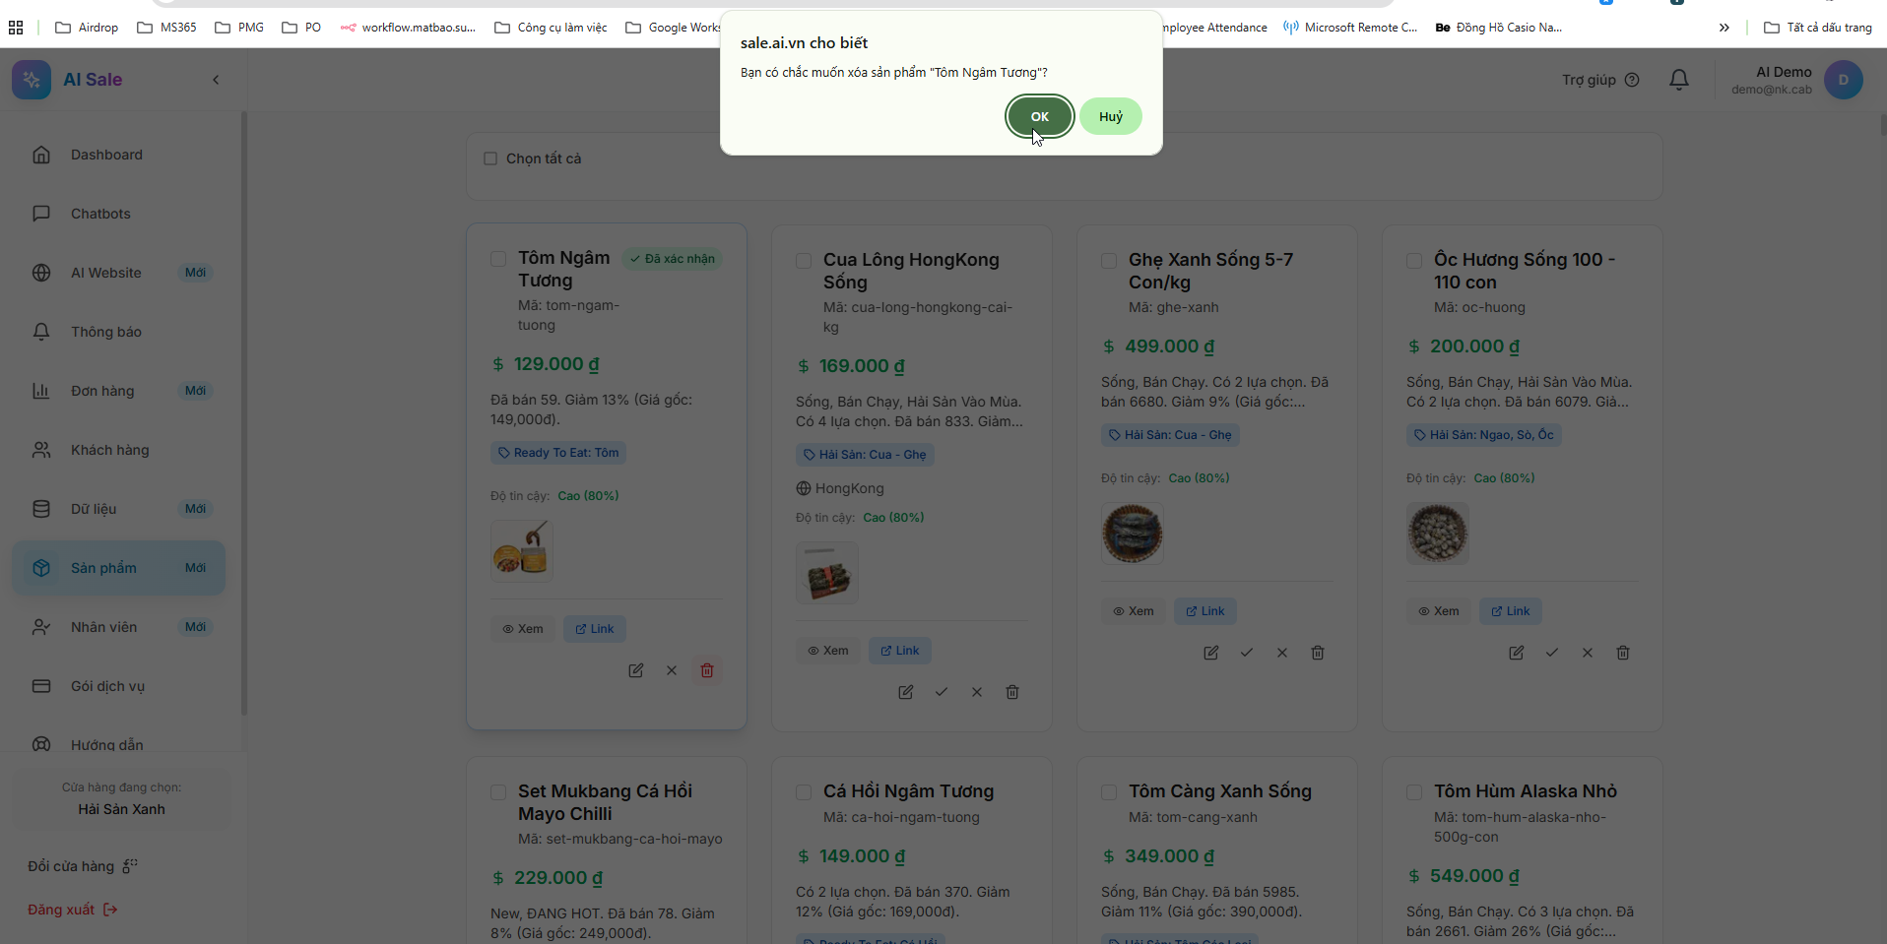Cancel deletion with the Huỷ button

click(1110, 116)
